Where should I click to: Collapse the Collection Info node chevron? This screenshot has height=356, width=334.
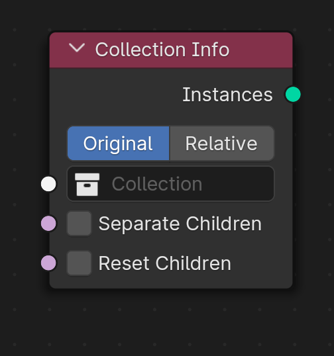click(x=77, y=48)
